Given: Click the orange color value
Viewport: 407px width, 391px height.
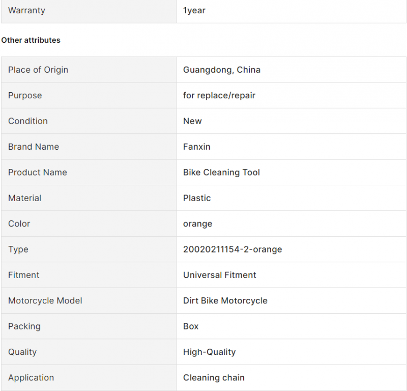Looking at the screenshot, I should (197, 224).
